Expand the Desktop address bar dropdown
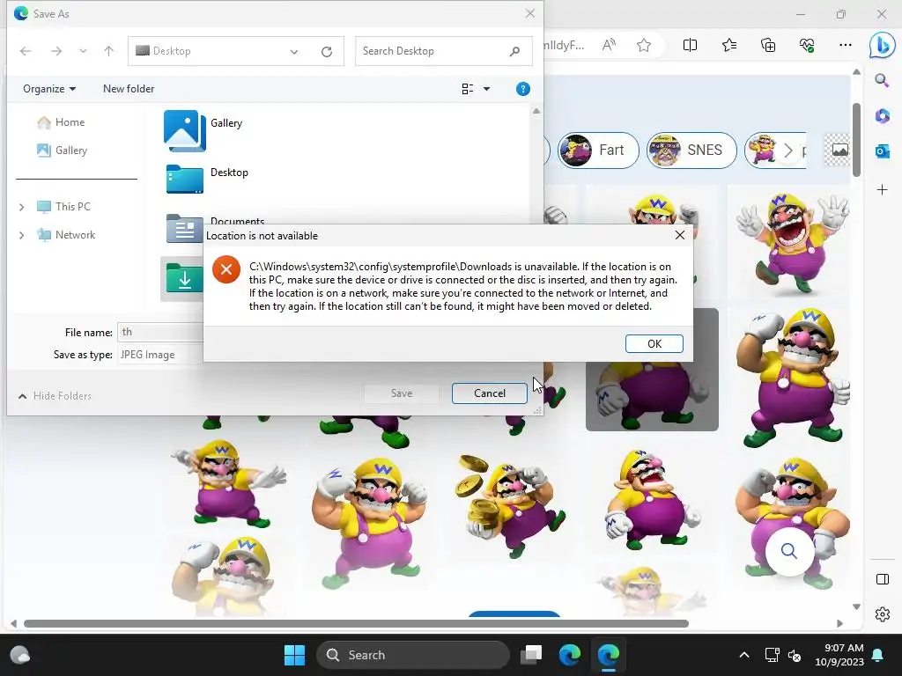The image size is (902, 676). click(294, 52)
